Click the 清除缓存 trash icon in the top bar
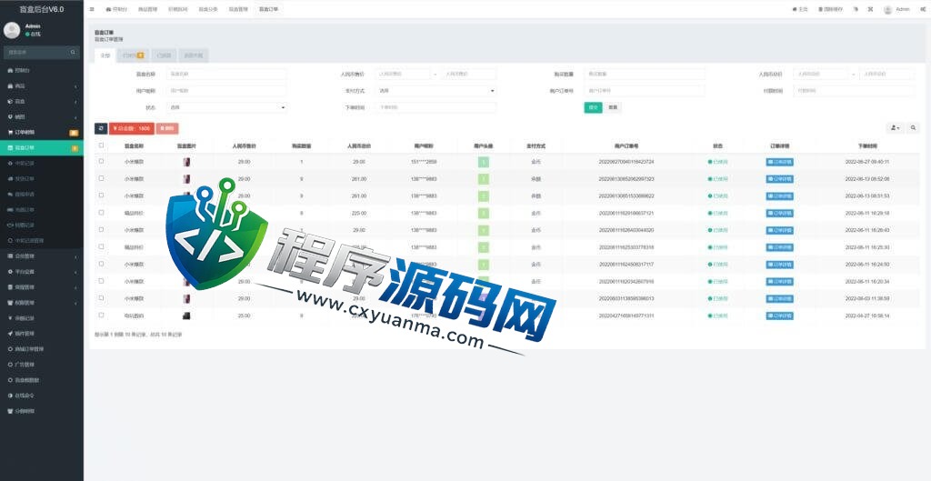931x481 pixels. tap(830, 9)
